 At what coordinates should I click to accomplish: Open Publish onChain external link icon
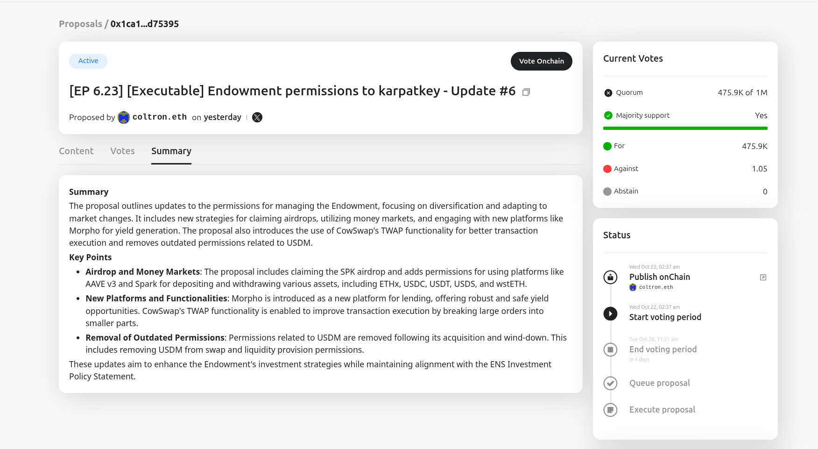(763, 278)
